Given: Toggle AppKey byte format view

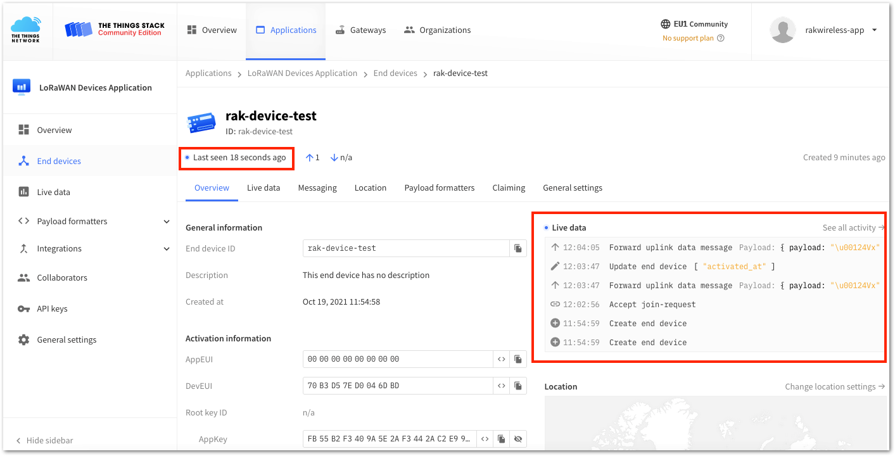Looking at the screenshot, I should click(485, 439).
